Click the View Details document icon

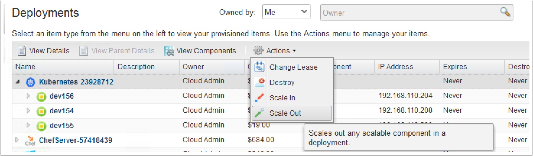point(22,51)
